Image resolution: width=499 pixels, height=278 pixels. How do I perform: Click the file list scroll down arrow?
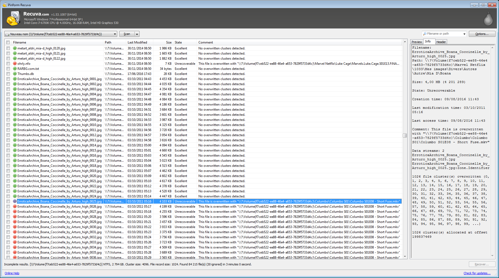[405, 257]
